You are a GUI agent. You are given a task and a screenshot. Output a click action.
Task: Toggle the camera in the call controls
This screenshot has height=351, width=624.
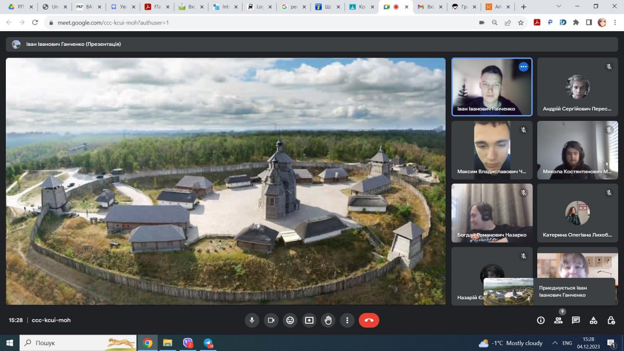pos(271,320)
